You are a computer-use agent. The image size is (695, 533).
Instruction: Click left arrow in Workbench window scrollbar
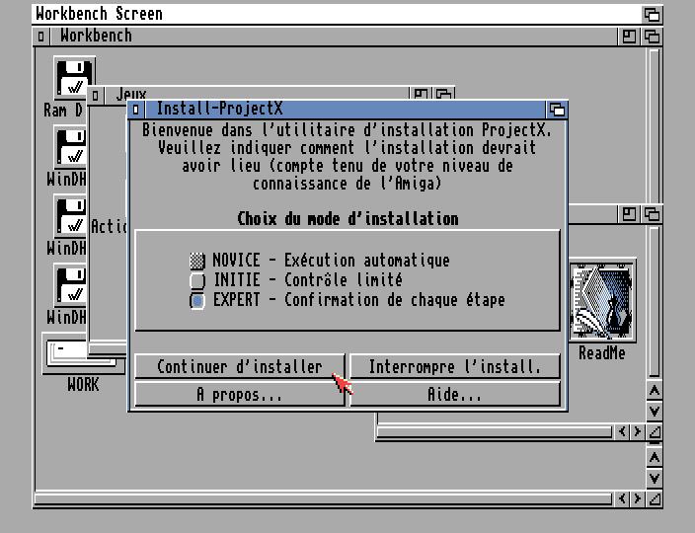coord(622,499)
